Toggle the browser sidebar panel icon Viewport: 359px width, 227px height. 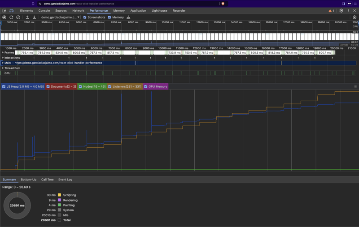(x=343, y=4)
